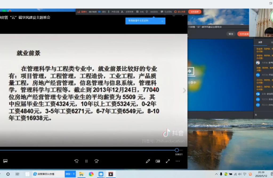Skip forward 30 seconds

(97, 161)
